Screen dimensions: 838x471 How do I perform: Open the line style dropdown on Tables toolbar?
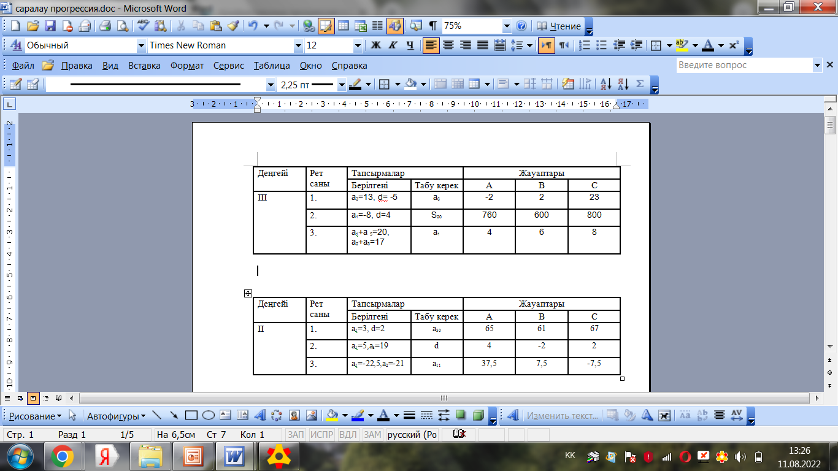click(271, 85)
